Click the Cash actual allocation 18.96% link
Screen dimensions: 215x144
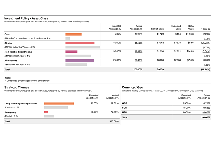(x=138, y=34)
